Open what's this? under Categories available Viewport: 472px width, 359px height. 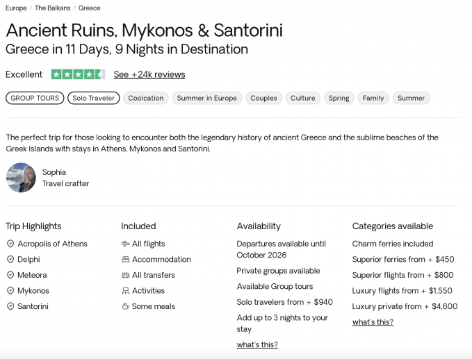[x=373, y=322]
